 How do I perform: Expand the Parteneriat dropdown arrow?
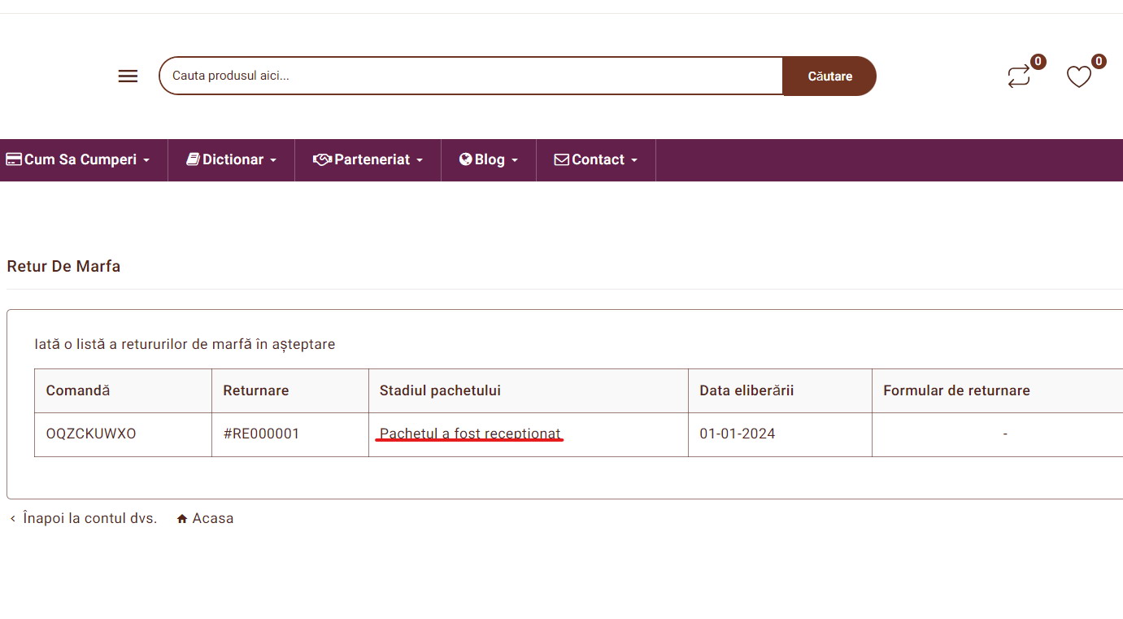point(420,160)
